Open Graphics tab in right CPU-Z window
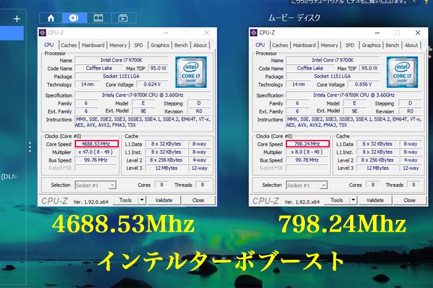The height and width of the screenshot is (288, 433). [x=371, y=45]
